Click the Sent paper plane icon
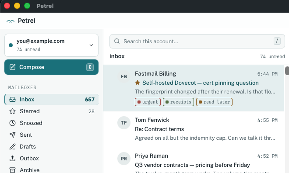Screen dimensions: 289x173 [x=13, y=135]
